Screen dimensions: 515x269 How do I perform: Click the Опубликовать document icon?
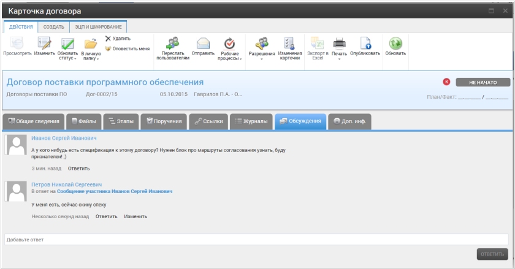[365, 44]
